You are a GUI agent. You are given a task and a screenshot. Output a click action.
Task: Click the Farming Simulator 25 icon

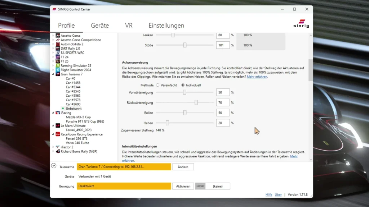coord(58,66)
